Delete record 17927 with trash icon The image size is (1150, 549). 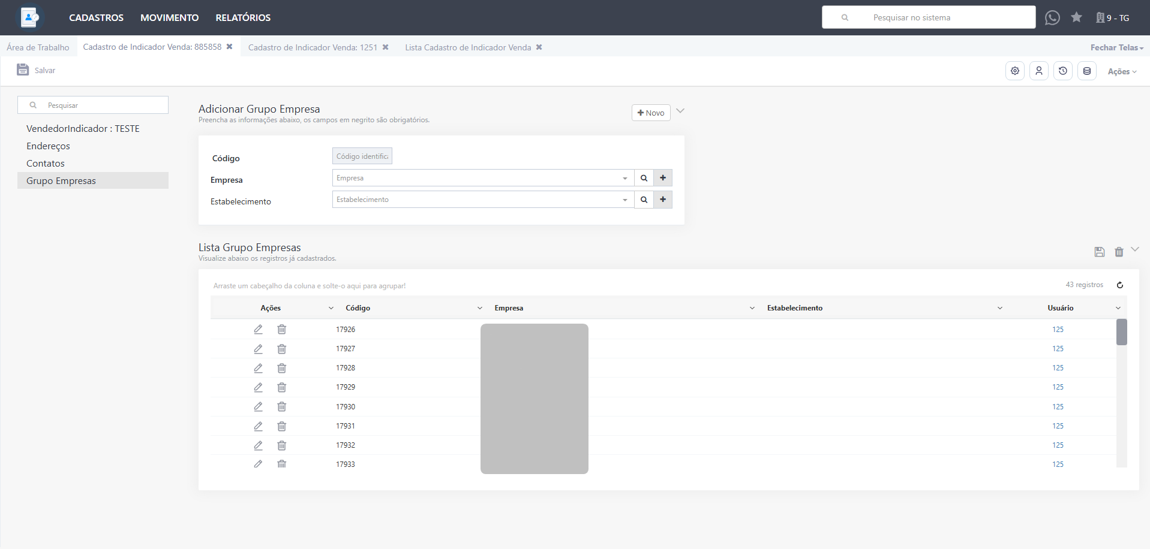tap(281, 348)
